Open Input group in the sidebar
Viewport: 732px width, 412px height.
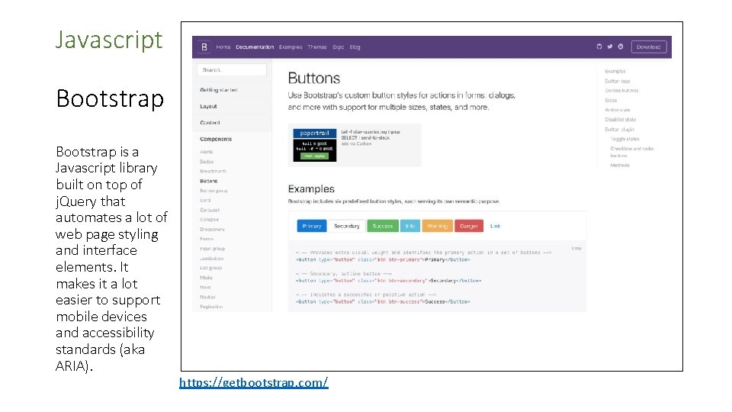click(x=213, y=249)
